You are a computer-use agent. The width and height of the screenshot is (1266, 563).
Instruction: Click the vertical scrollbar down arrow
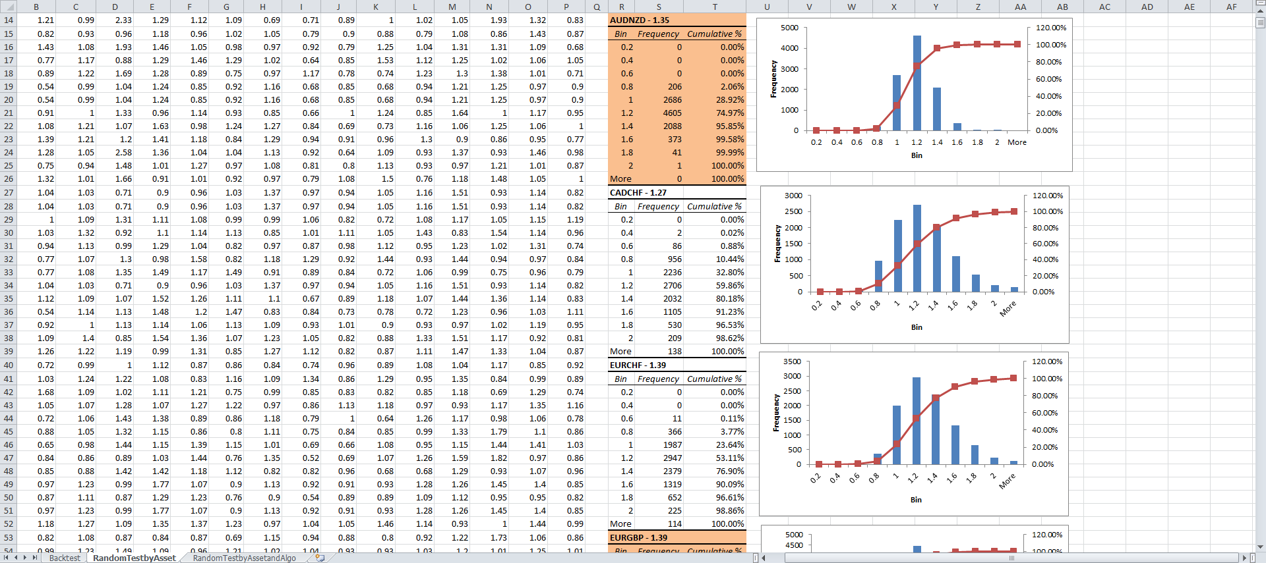[x=1260, y=547]
